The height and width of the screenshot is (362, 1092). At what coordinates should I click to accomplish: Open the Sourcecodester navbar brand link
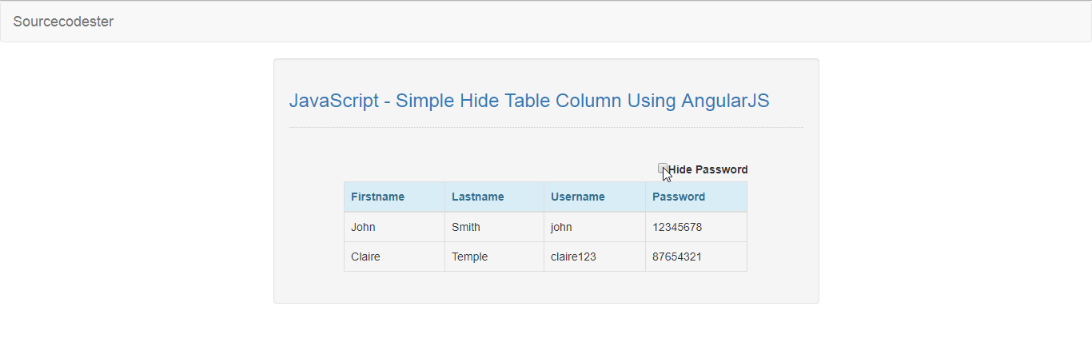[x=63, y=22]
